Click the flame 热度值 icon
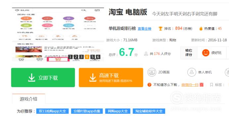 [x=201, y=29]
